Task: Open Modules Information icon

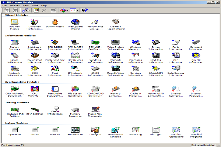Action: (x=156, y=55)
